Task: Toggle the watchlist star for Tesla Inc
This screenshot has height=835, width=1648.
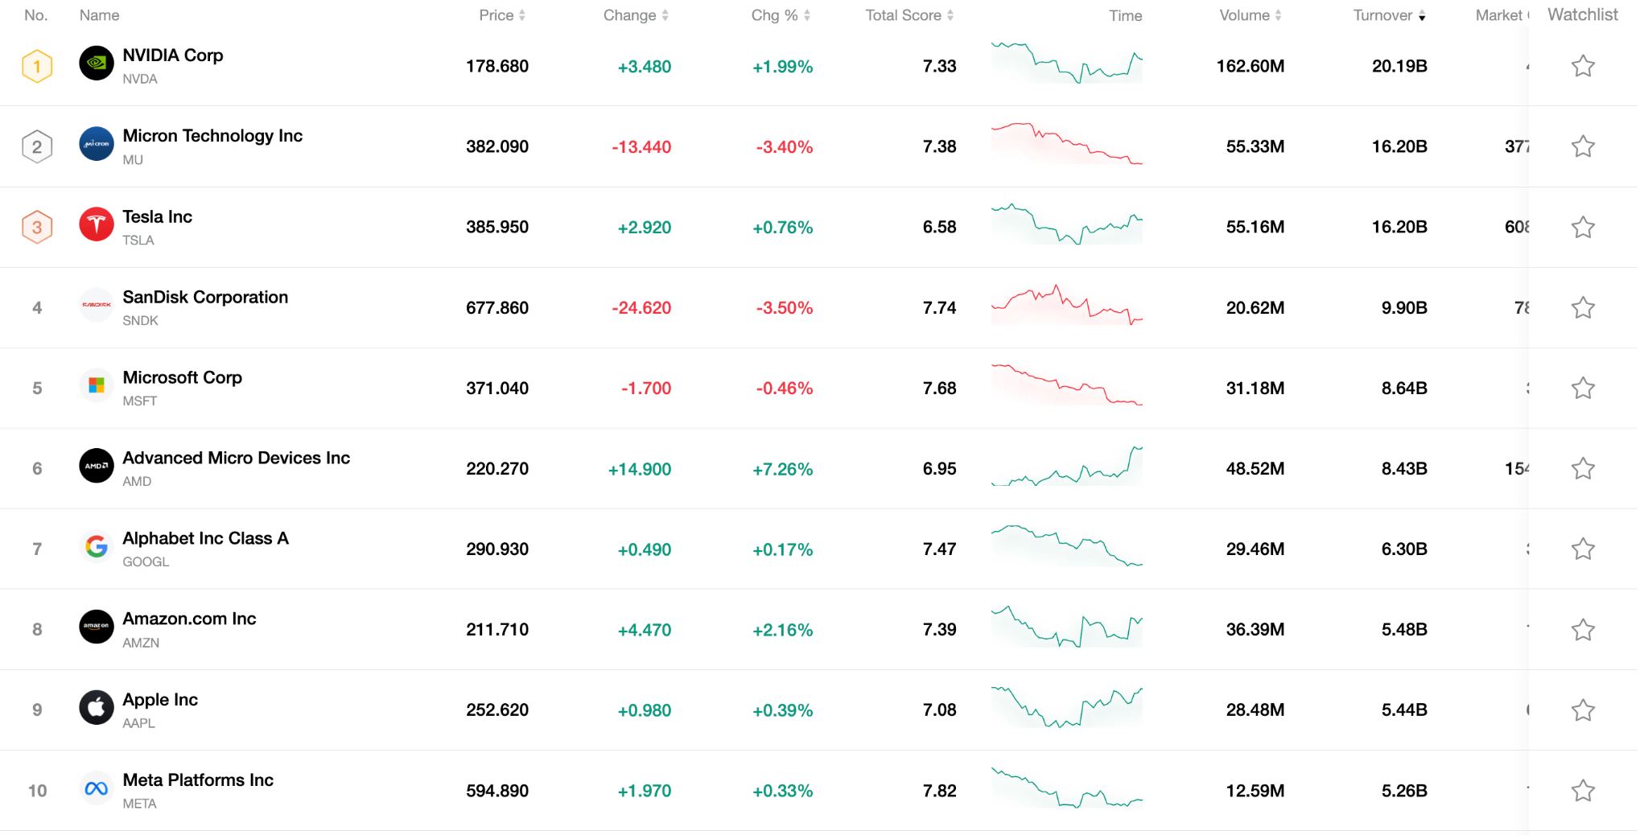Action: tap(1582, 226)
